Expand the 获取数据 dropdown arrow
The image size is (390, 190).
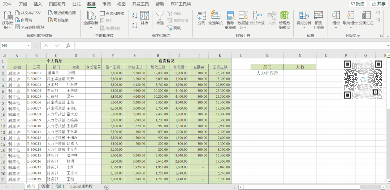(x=10, y=27)
